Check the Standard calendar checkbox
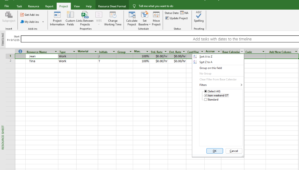Screen dimensions: 299x170 [x=206, y=99]
